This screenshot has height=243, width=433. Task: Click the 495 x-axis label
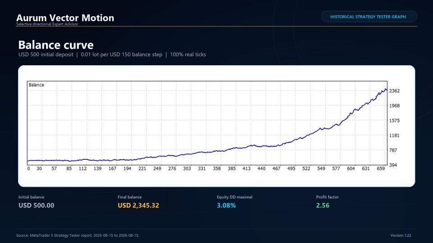point(291,169)
